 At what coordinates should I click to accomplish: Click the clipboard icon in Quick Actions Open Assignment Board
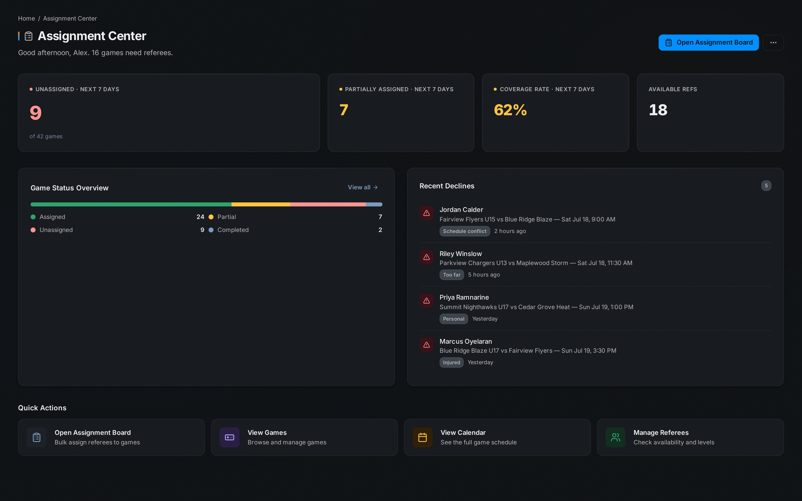(x=36, y=437)
